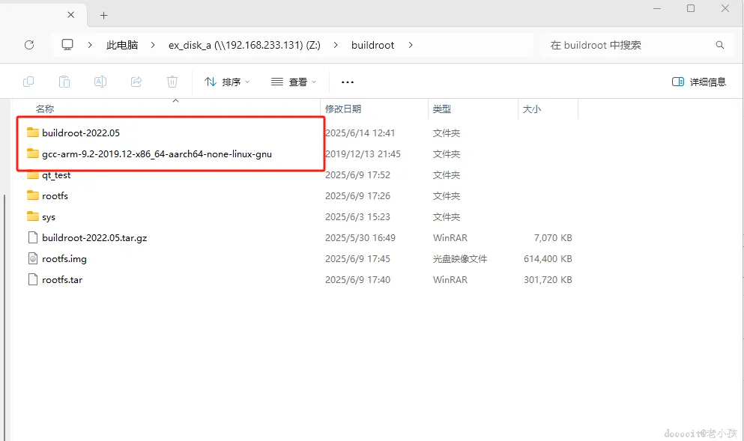Open a new tab with the plus button
Screen dimensions: 744x441
[103, 14]
